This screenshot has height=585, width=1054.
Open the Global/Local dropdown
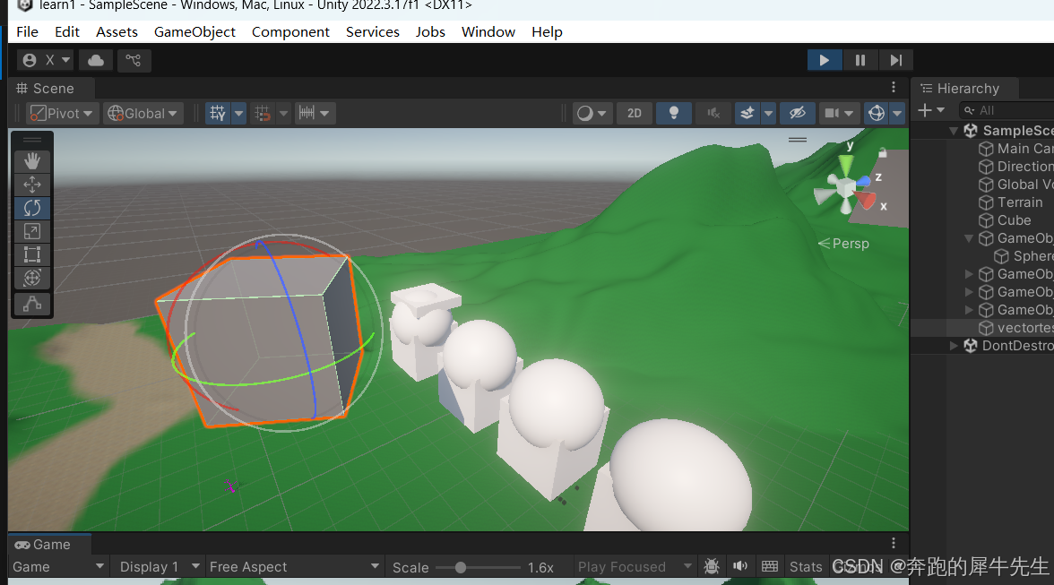click(143, 113)
